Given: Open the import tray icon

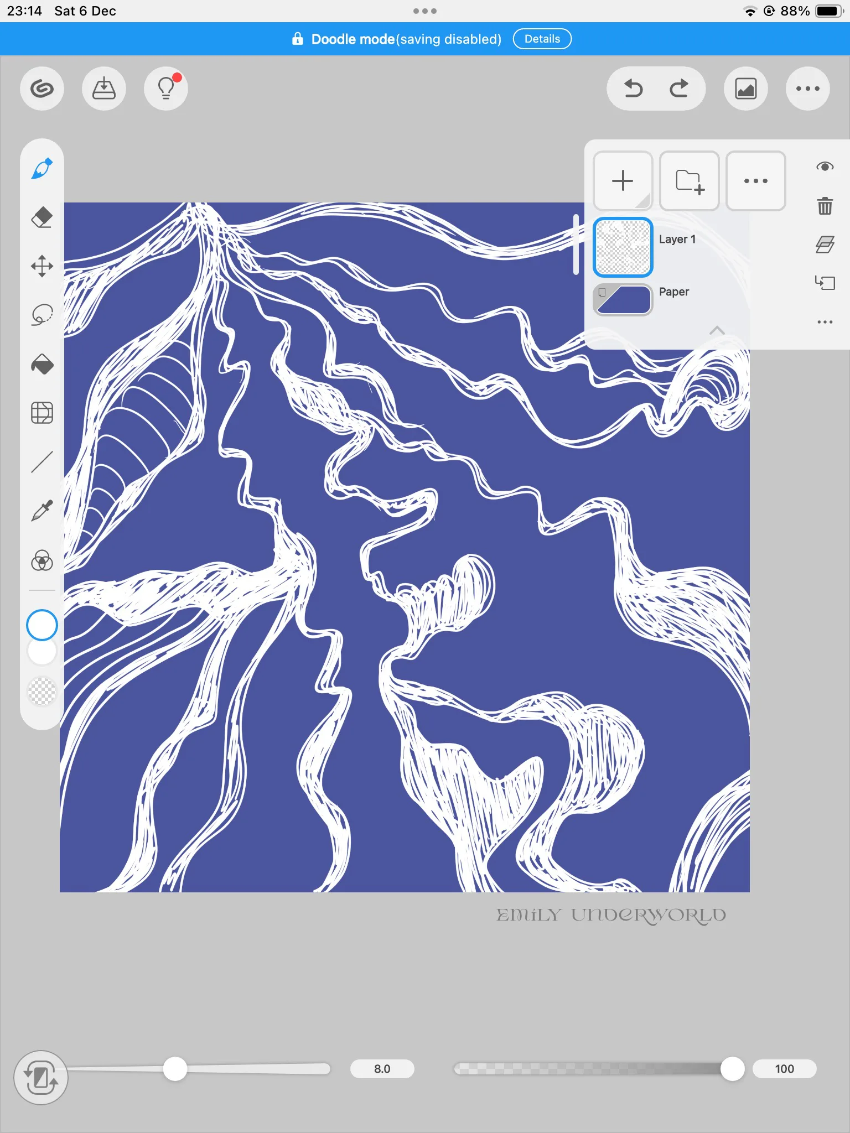Looking at the screenshot, I should pyautogui.click(x=104, y=89).
